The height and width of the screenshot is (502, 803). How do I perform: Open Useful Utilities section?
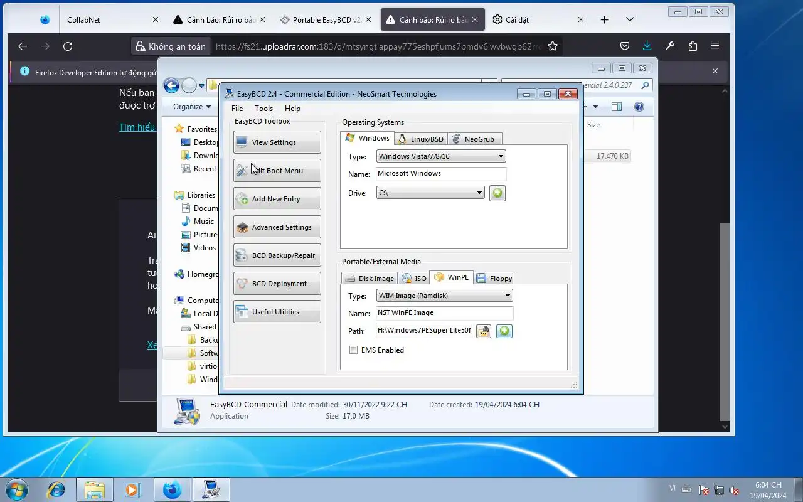pyautogui.click(x=277, y=312)
